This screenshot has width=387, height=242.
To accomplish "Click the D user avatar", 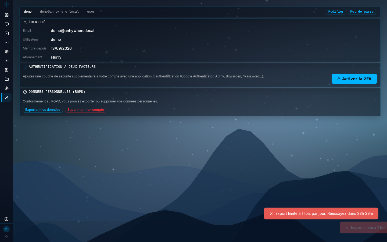I will 6,229.
